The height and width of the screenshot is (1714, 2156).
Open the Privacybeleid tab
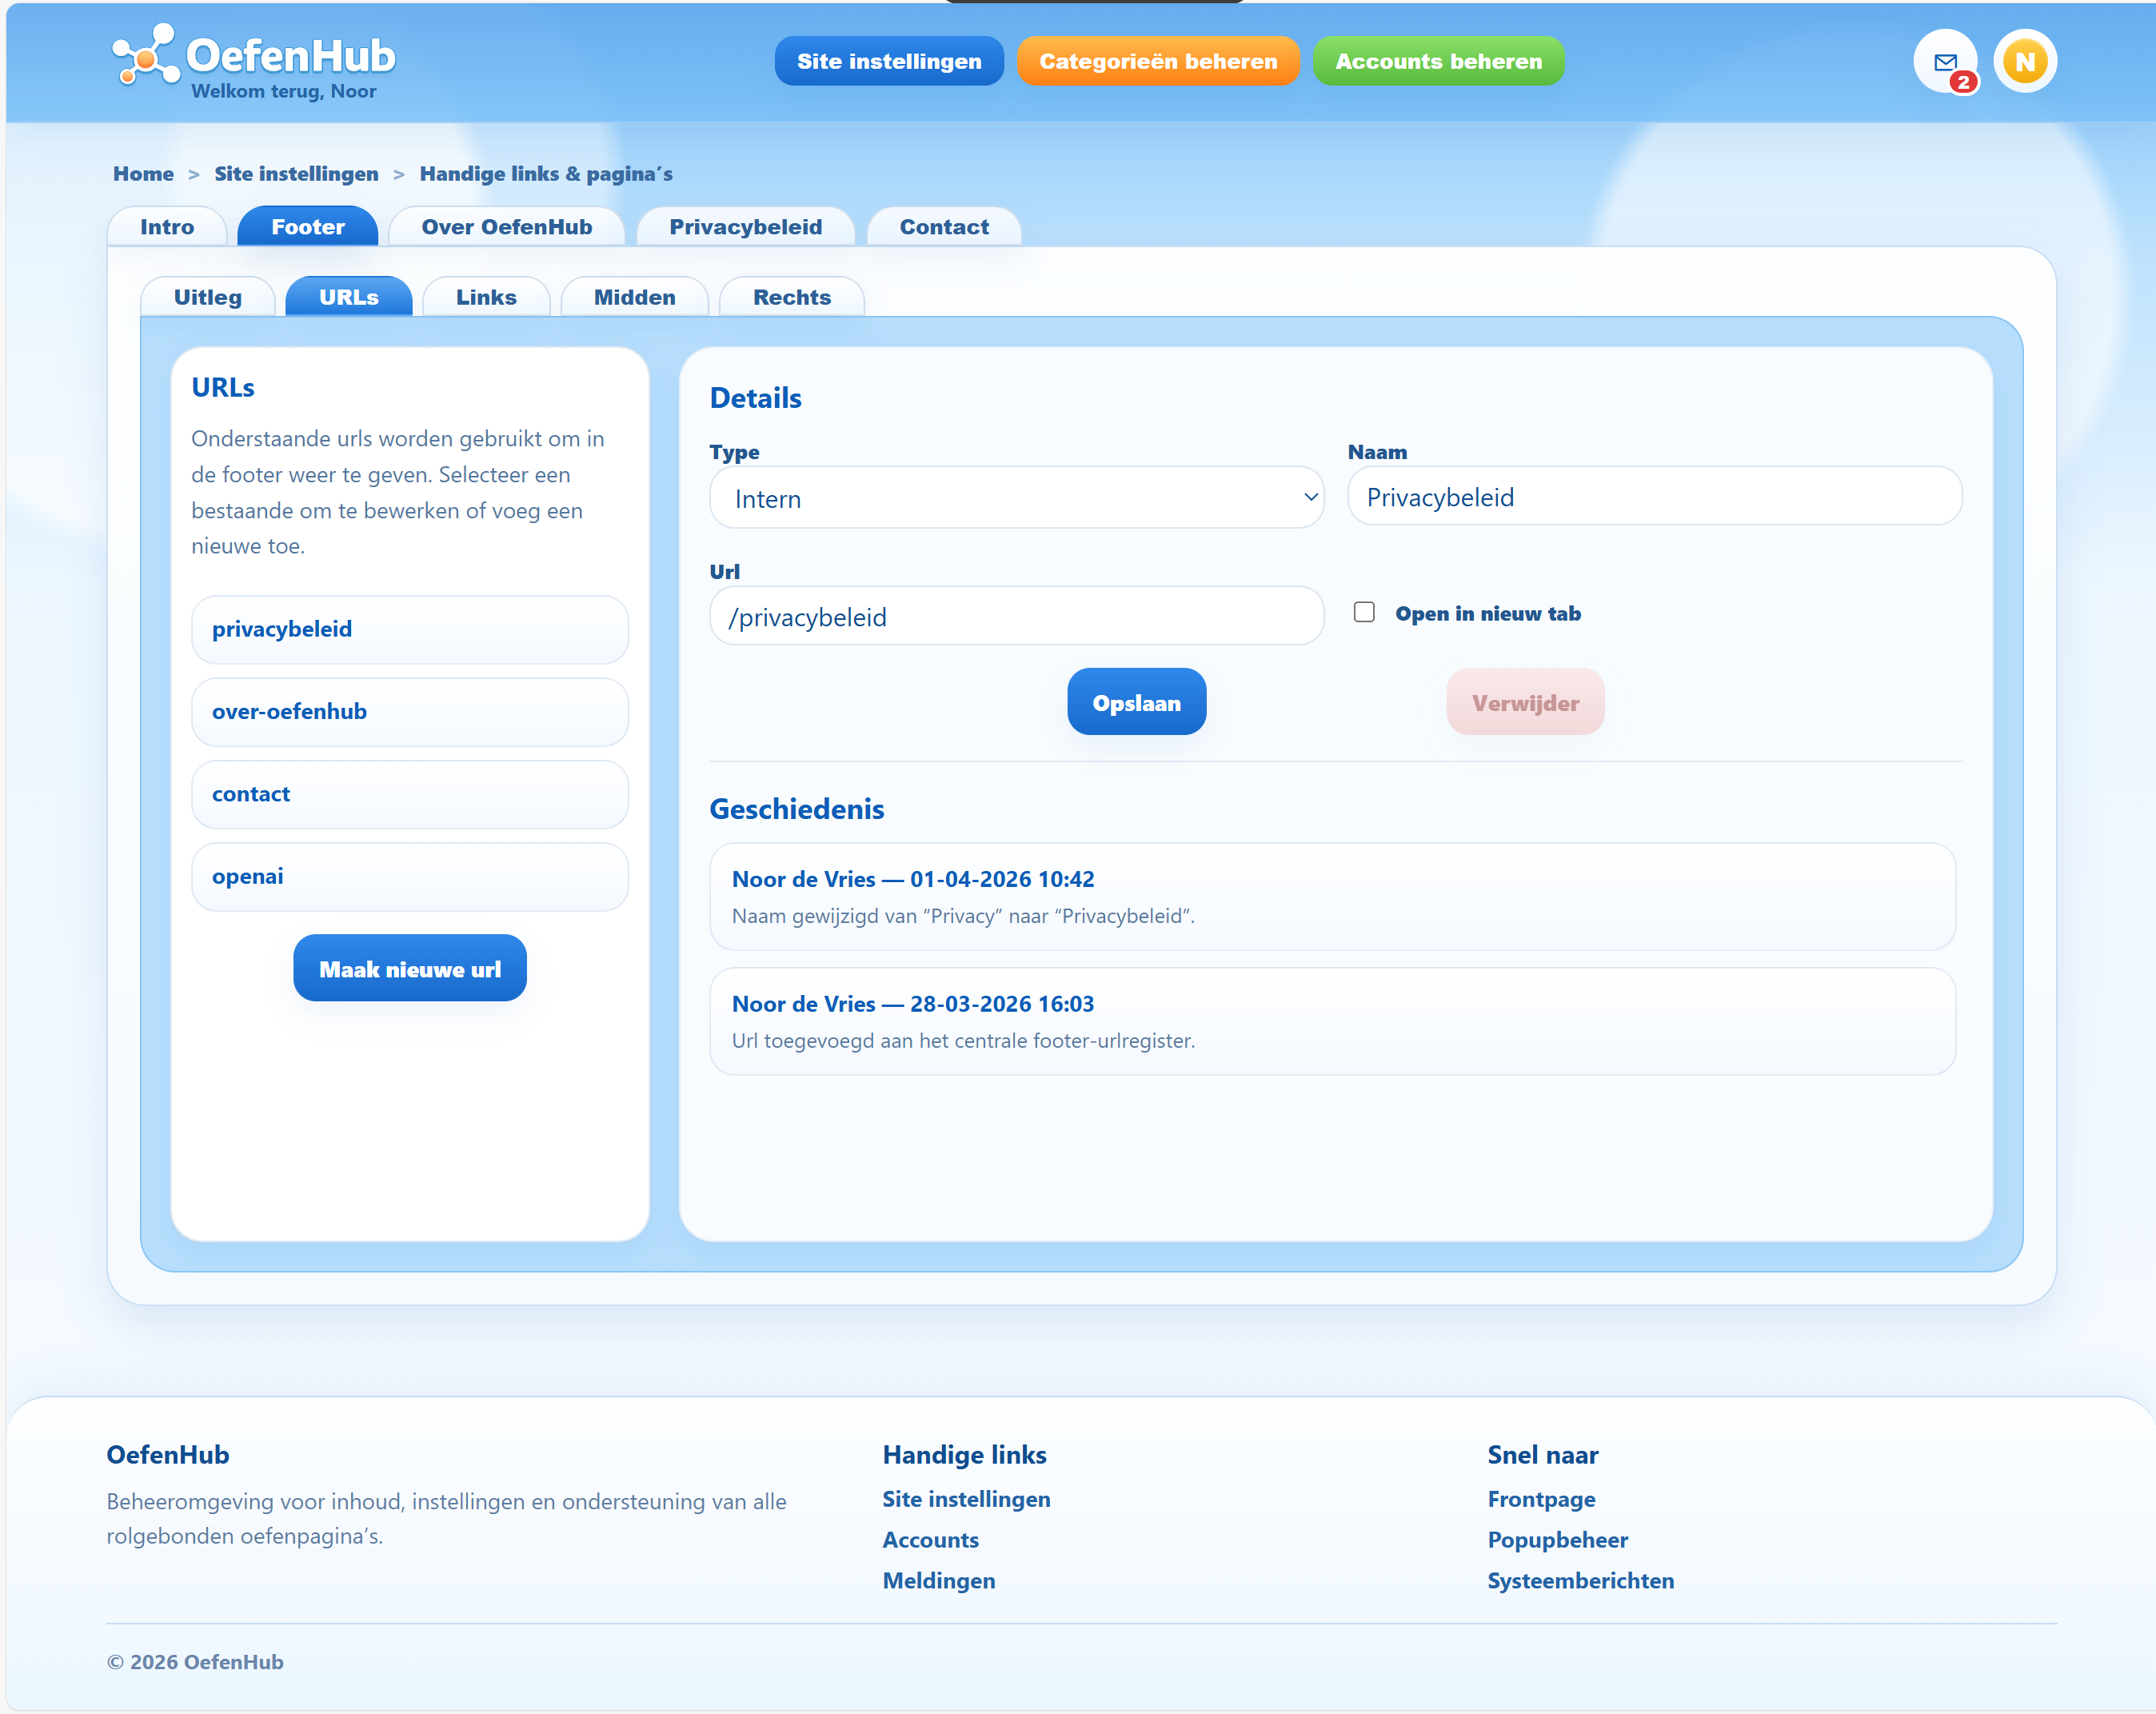(746, 227)
